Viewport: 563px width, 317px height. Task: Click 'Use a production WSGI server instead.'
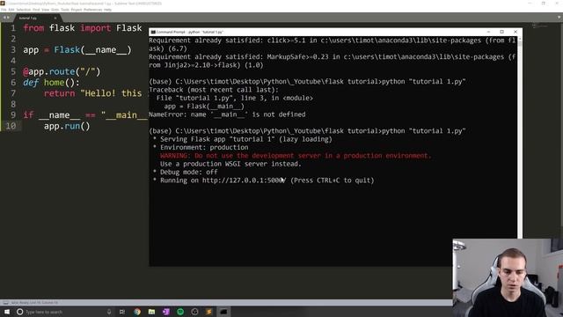[230, 164]
